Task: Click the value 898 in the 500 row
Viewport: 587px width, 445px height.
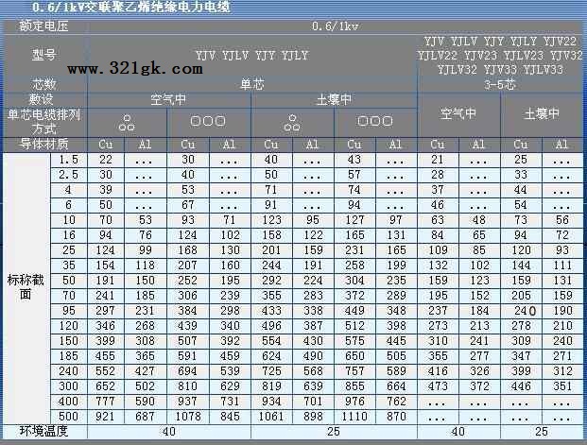Action: coord(313,416)
